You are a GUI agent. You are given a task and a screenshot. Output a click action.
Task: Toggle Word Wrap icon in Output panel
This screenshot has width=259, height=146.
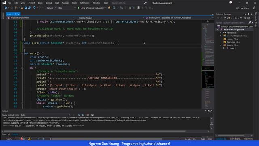click(x=93, y=115)
